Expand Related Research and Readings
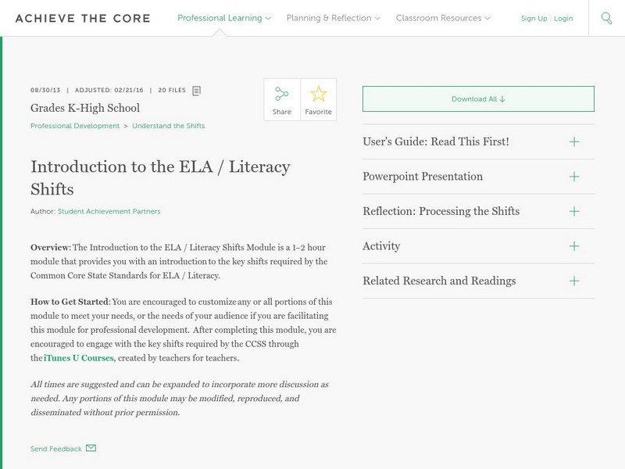 [573, 281]
